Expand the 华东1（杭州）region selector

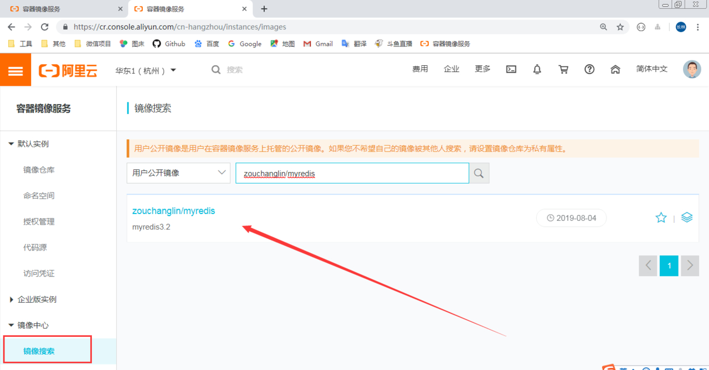click(x=146, y=70)
